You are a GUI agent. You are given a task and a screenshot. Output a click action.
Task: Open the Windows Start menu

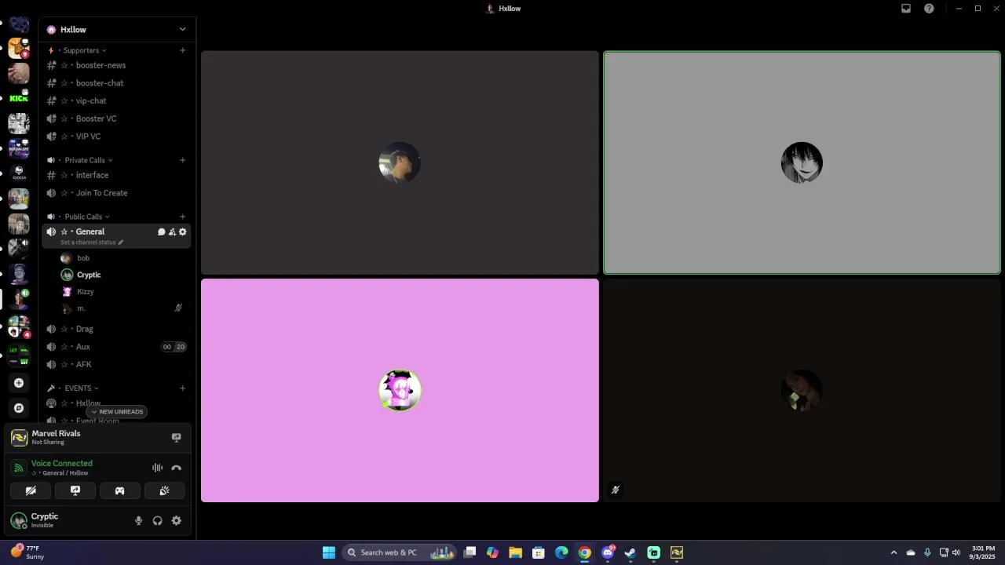click(329, 552)
